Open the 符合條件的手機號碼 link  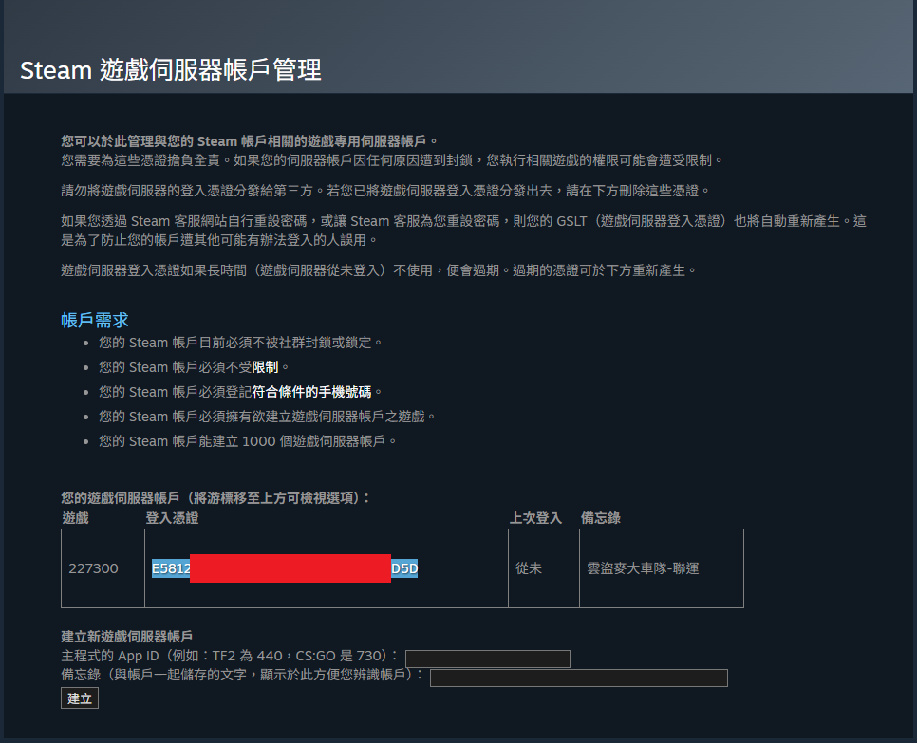tap(311, 392)
